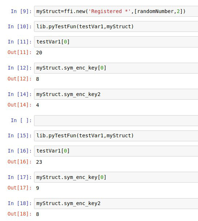Click the Out[16] output value 23
This screenshot has width=198, height=221.
pyautogui.click(x=39, y=162)
